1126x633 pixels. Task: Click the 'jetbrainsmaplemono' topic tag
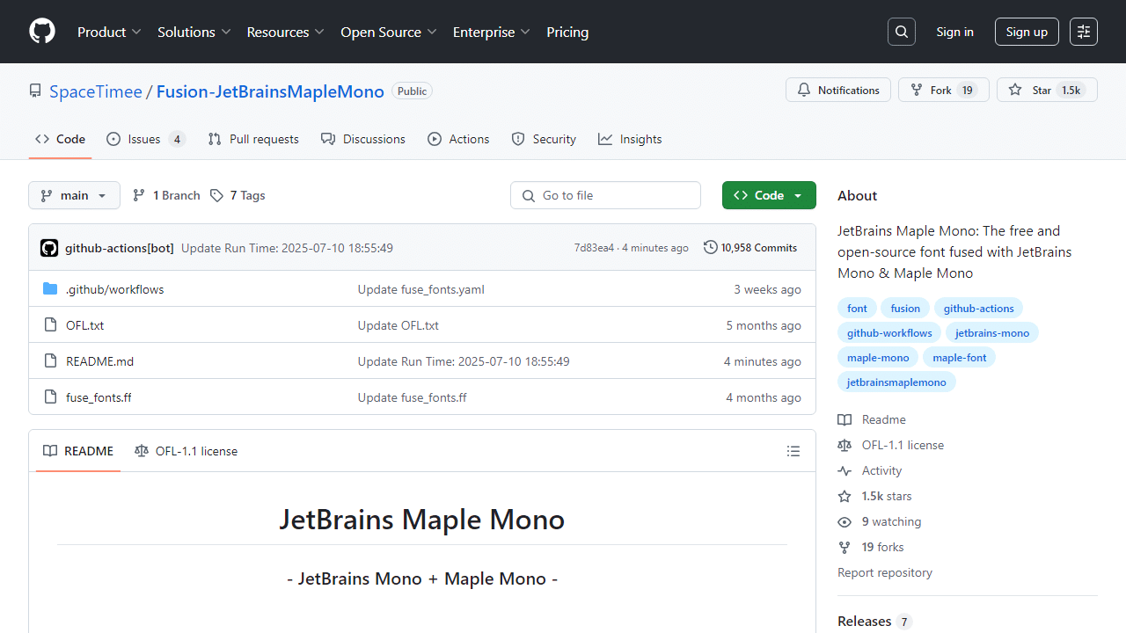click(896, 382)
